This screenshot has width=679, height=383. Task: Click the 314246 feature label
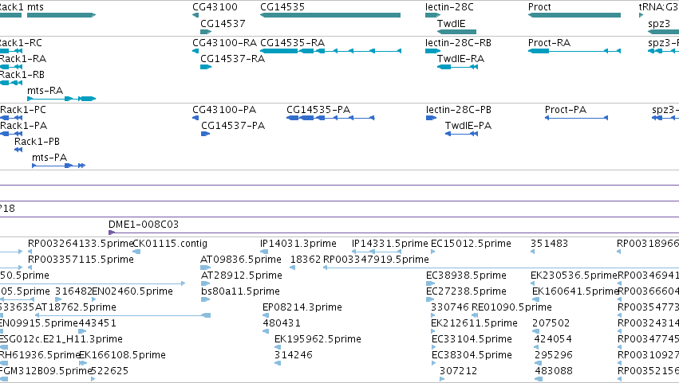293,355
